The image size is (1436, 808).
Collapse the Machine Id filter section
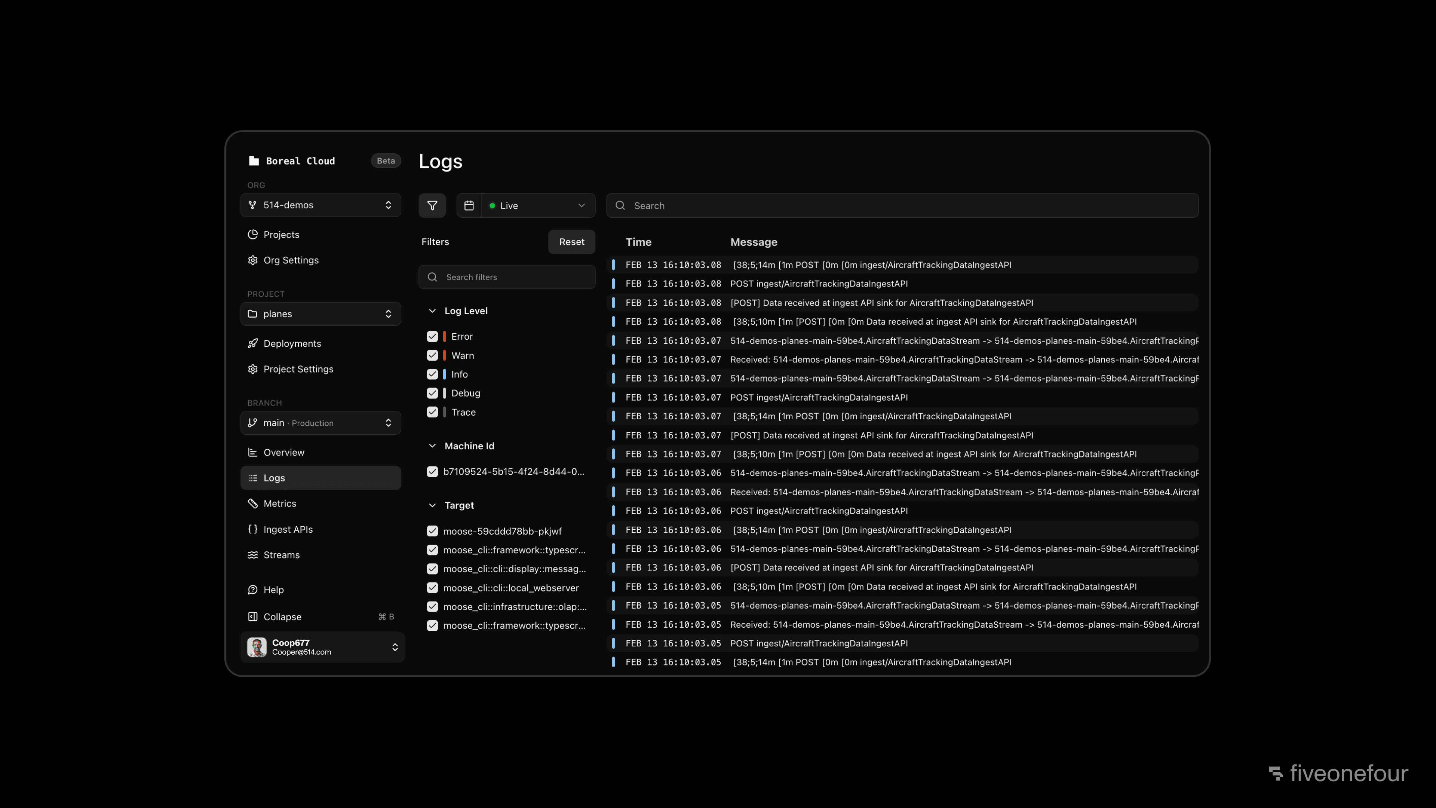pyautogui.click(x=432, y=446)
